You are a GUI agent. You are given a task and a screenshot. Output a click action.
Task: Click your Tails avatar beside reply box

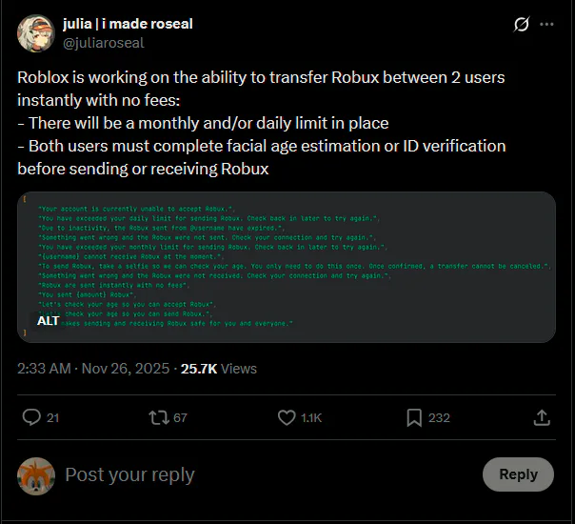pyautogui.click(x=35, y=474)
